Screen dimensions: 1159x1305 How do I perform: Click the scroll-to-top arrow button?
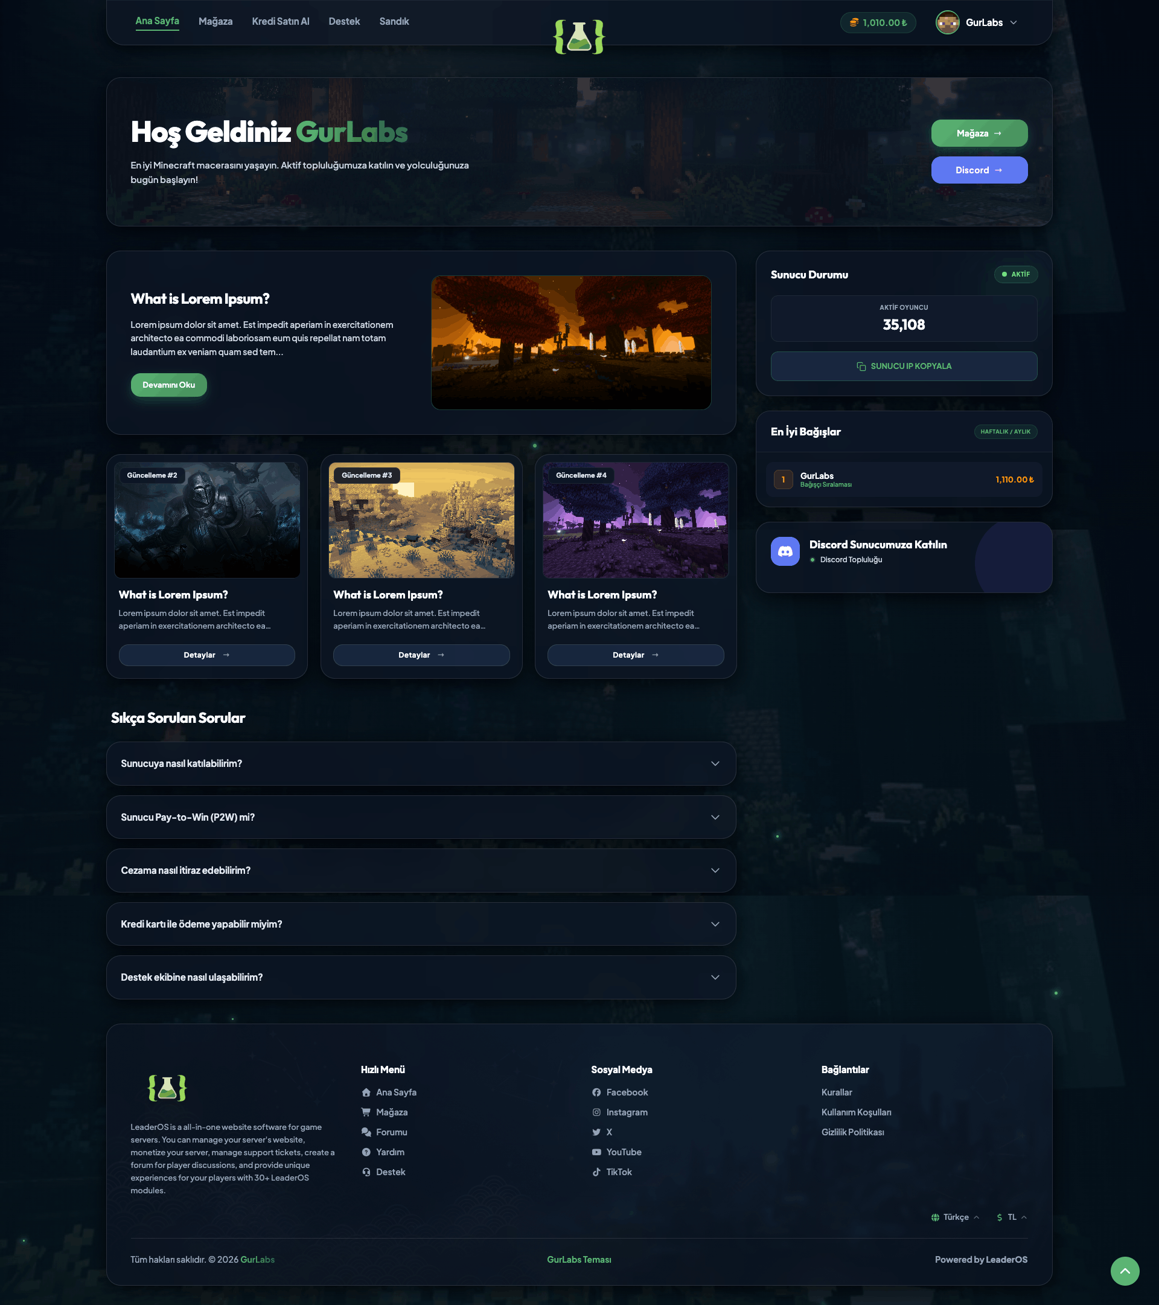1125,1271
